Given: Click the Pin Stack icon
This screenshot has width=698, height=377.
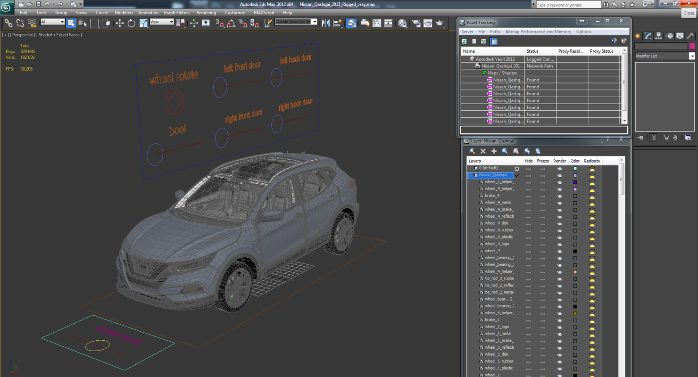Looking at the screenshot, I should click(640, 138).
